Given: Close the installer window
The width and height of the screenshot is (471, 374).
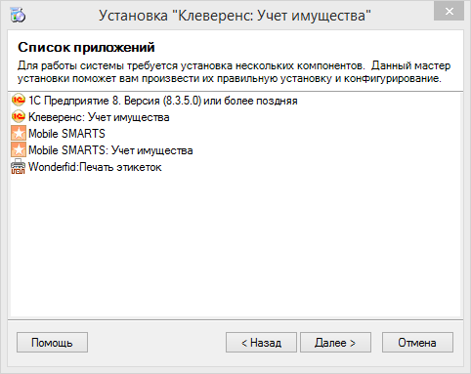Looking at the screenshot, I should (x=450, y=12).
